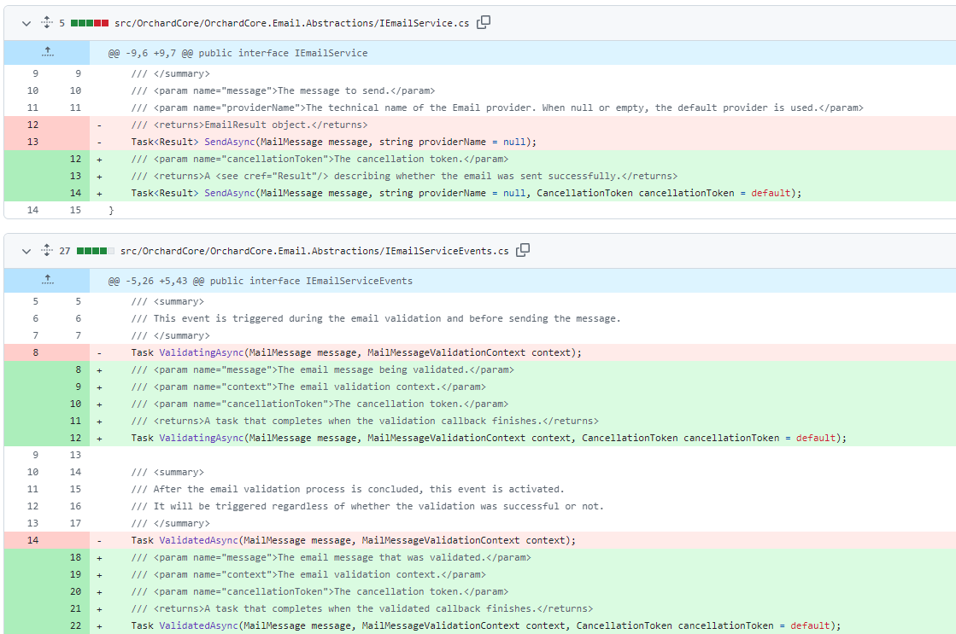Screen dimensions: 956x634
Task: Click the hunk header '@@ -5,26 +5,43 @@ public interface IEmailServiceEvents'
Action: click(261, 281)
